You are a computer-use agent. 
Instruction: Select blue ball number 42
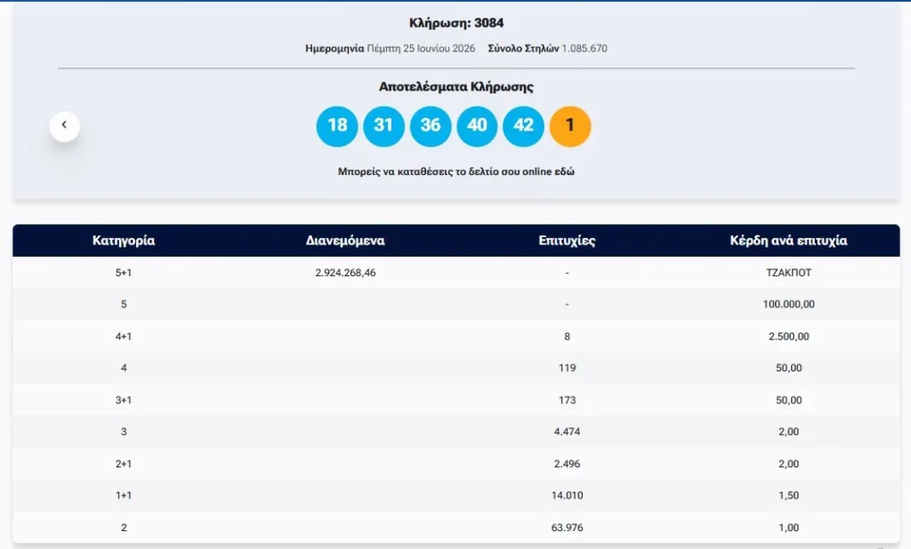click(x=523, y=126)
